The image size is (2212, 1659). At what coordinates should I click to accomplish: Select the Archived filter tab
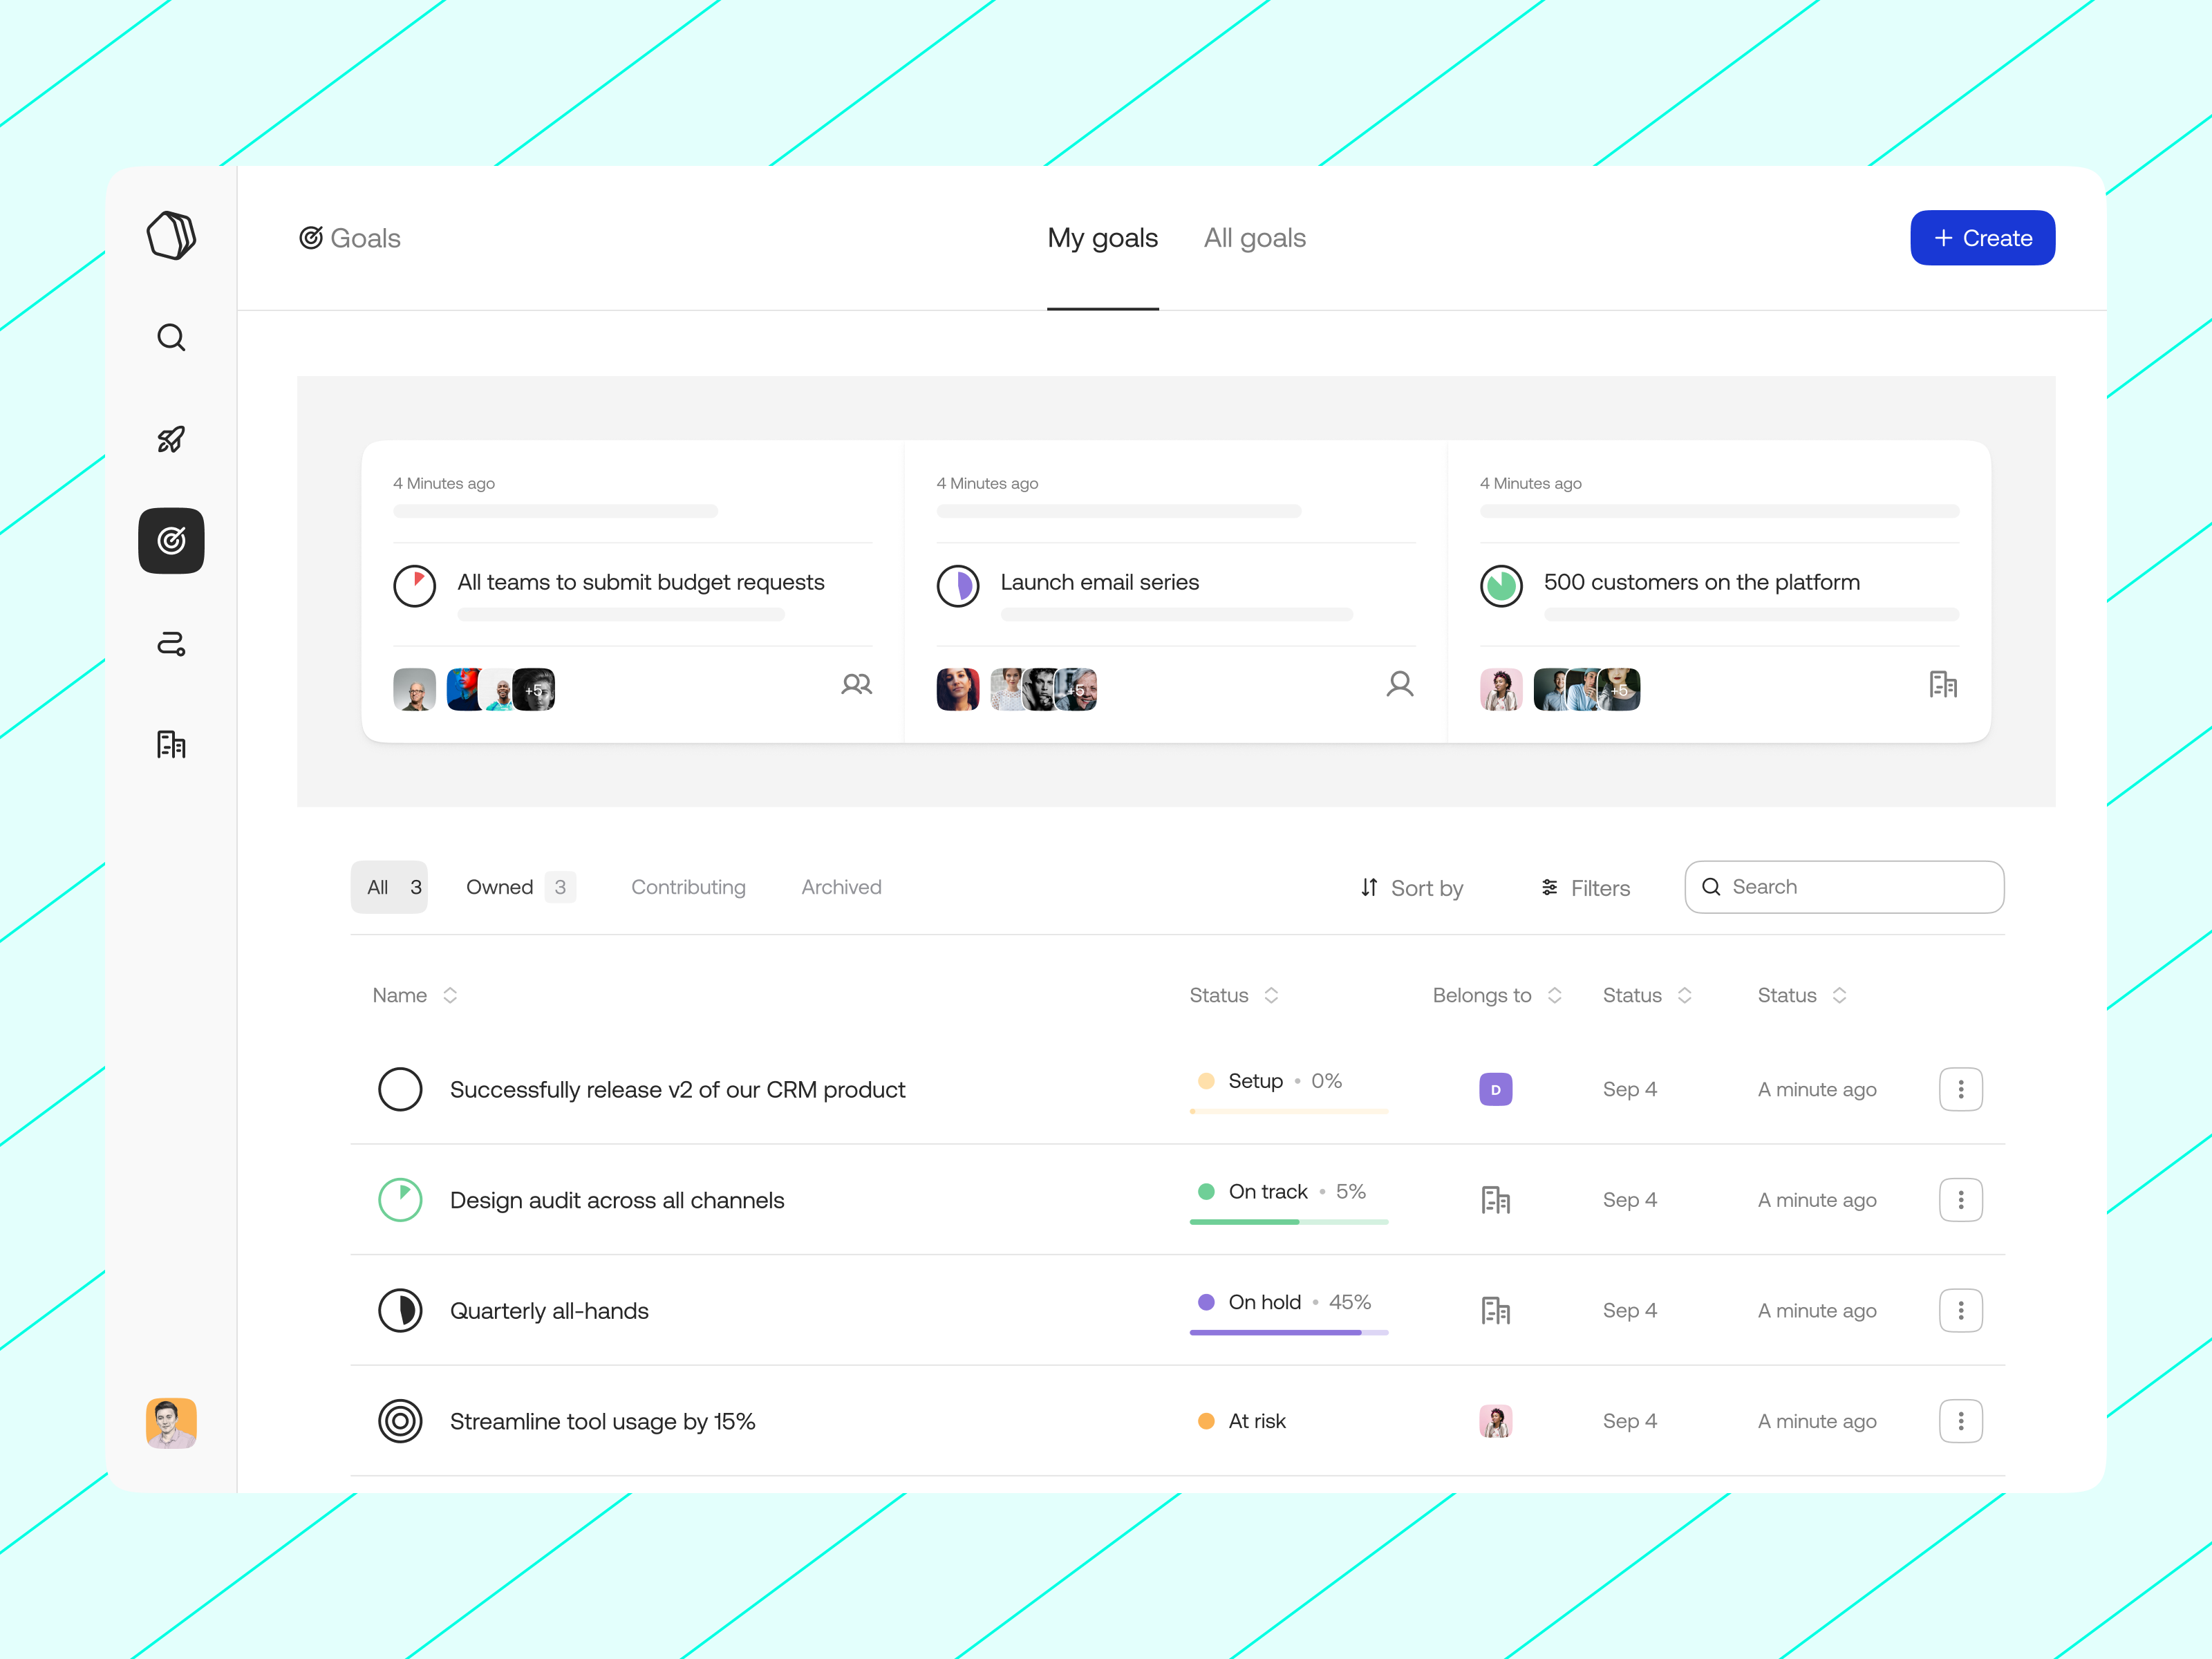[x=841, y=887]
